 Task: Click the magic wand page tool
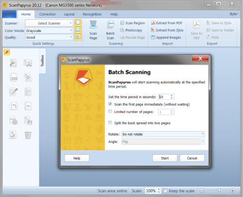[x=13, y=63]
